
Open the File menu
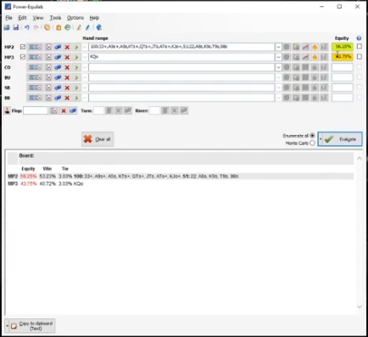pos(8,18)
